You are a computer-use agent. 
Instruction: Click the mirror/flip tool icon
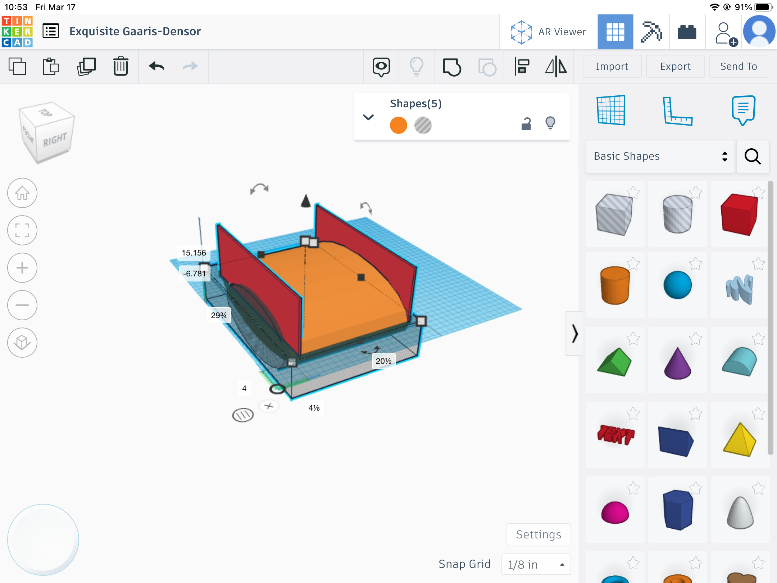[555, 66]
